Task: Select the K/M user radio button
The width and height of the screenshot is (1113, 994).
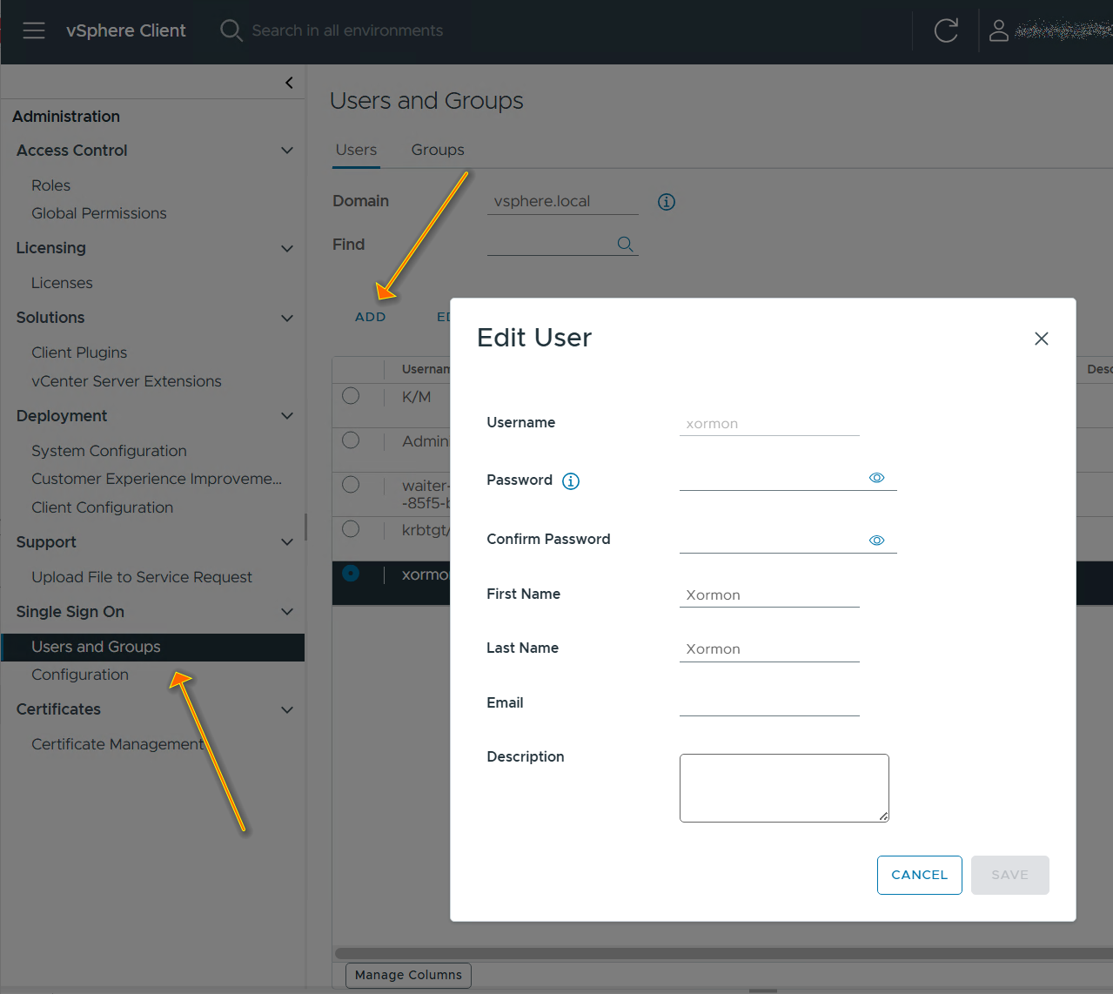Action: [x=351, y=396]
